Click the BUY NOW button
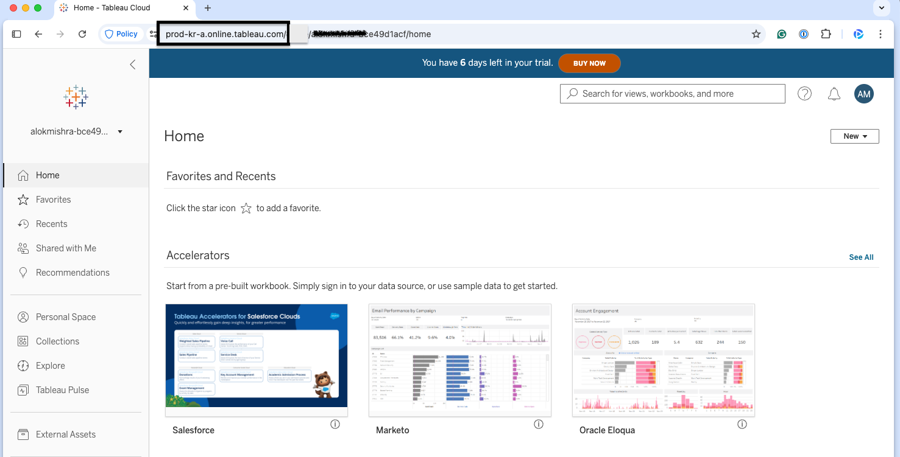Screen dimensions: 900x457 (x=589, y=63)
